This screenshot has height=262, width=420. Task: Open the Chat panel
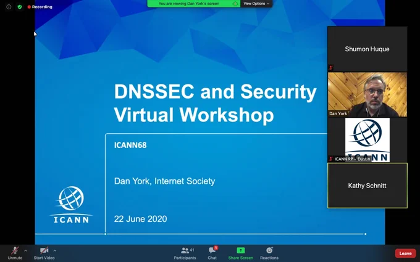coord(212,253)
